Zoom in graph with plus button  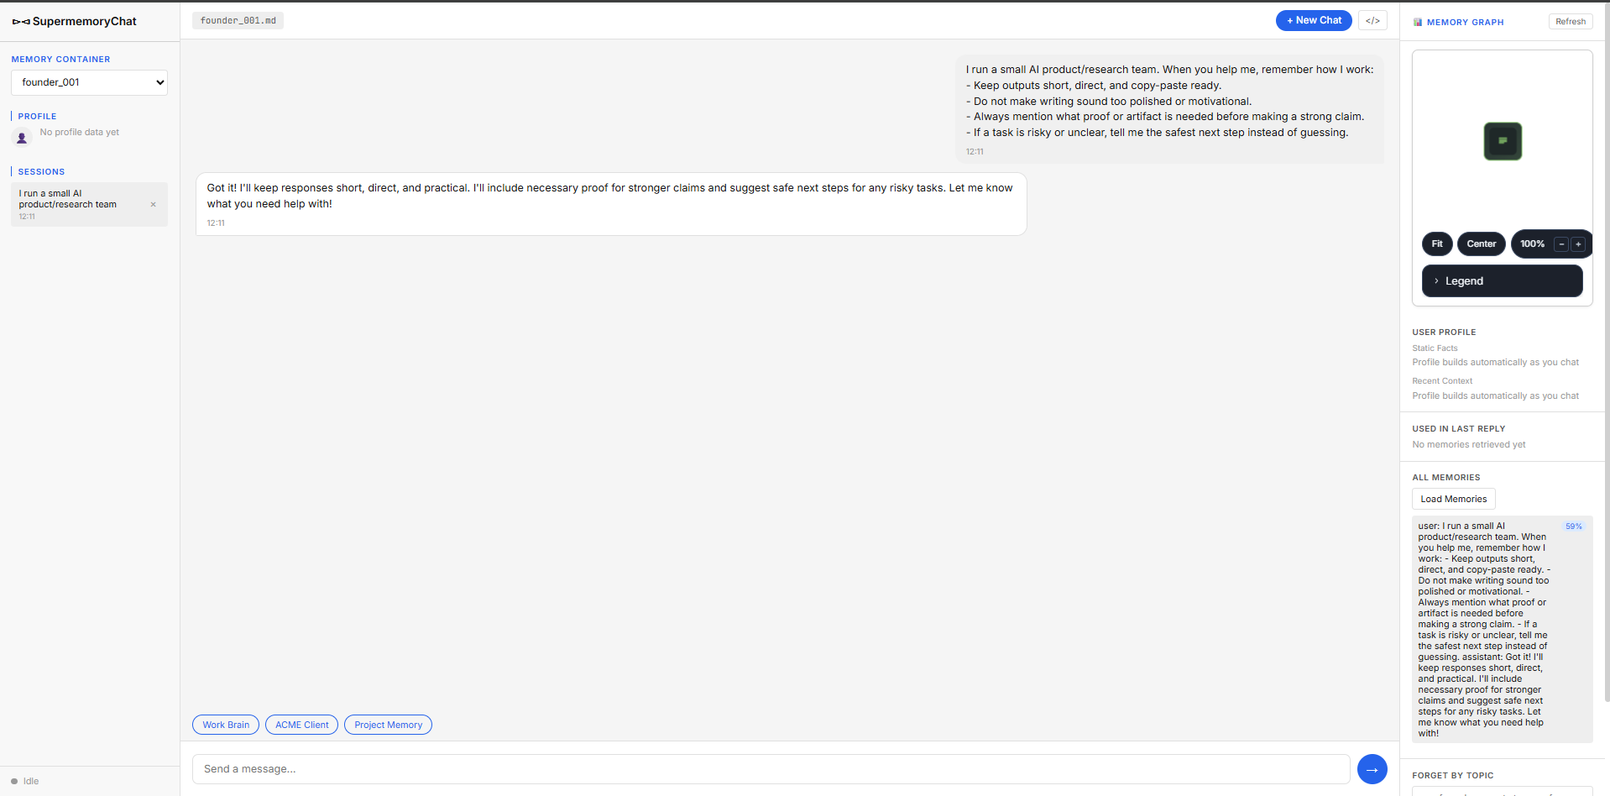(x=1578, y=244)
